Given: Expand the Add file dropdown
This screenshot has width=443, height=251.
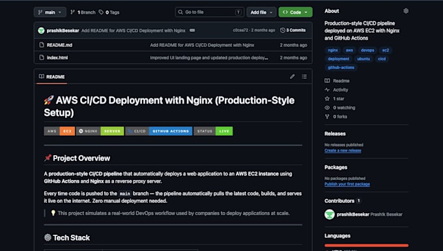Looking at the screenshot, I should 261,12.
